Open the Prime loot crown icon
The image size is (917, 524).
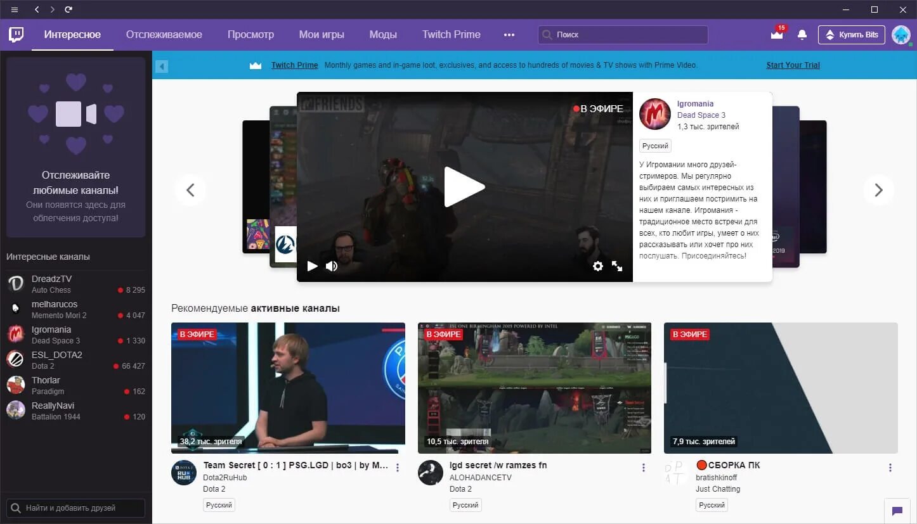tap(777, 35)
